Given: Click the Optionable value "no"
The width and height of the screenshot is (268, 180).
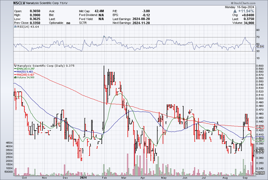Looking at the screenshot, I should 68,23.
